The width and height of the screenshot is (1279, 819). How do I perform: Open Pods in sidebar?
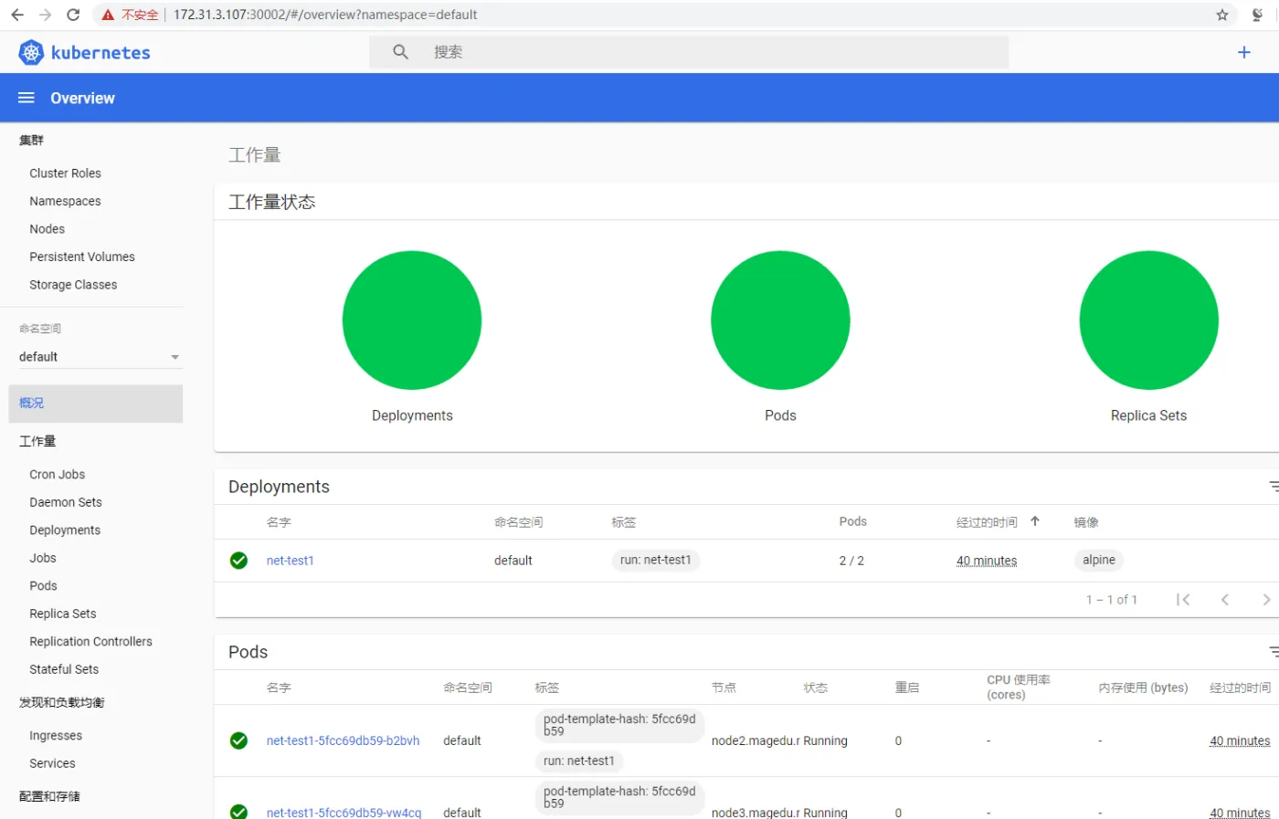click(x=43, y=586)
